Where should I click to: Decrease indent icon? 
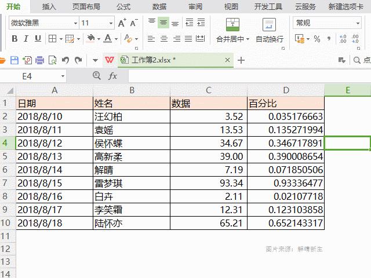pyautogui.click(x=190, y=23)
